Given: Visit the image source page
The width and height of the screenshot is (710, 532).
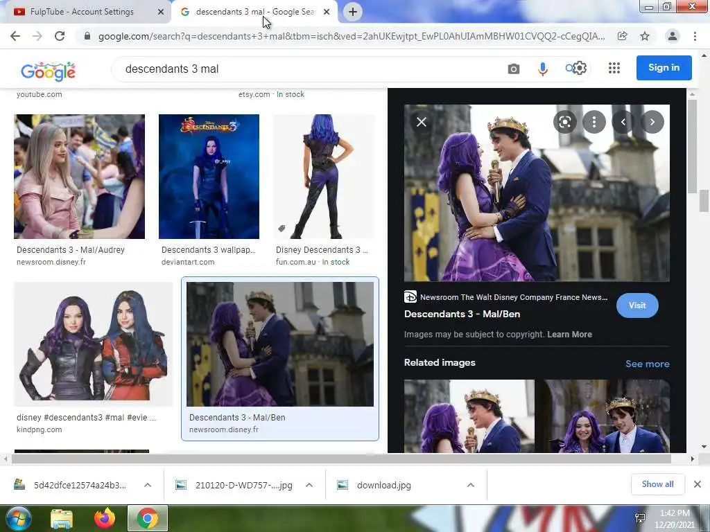Looking at the screenshot, I should (637, 305).
